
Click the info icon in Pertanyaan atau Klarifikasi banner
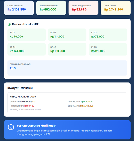11,127
